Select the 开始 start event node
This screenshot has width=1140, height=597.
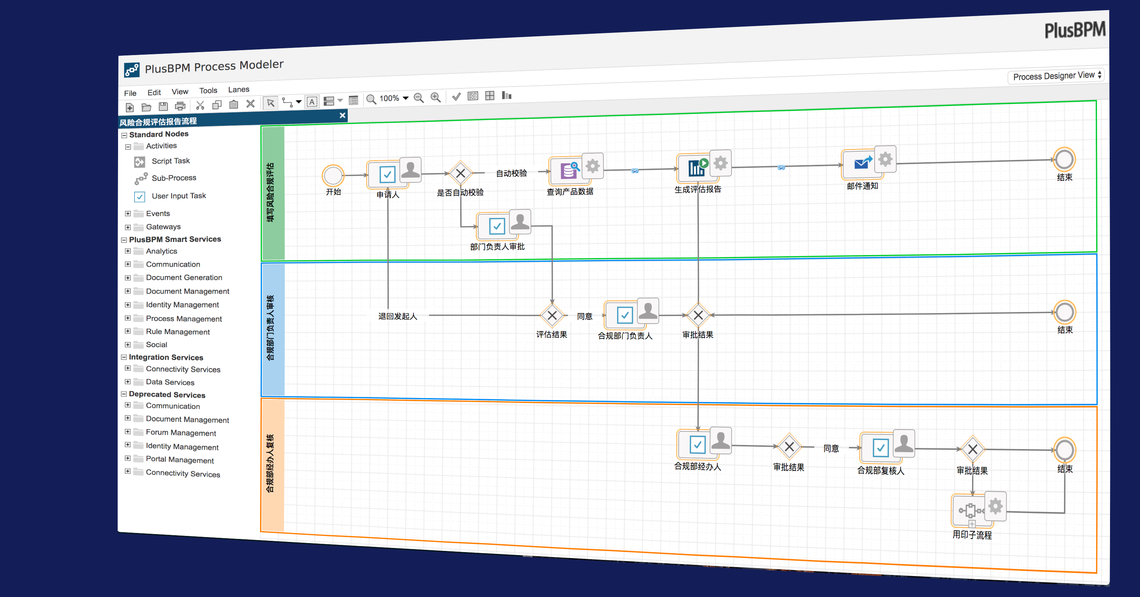point(333,176)
